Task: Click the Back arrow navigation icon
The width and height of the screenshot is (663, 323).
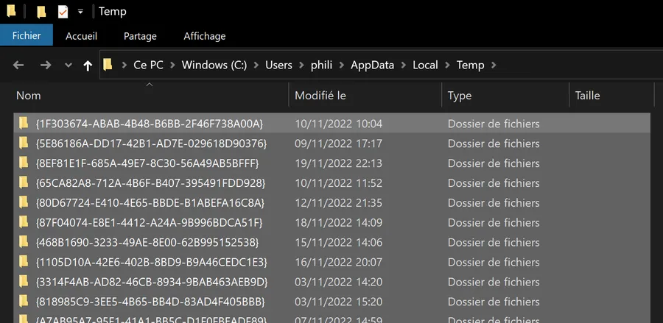Action: point(18,65)
